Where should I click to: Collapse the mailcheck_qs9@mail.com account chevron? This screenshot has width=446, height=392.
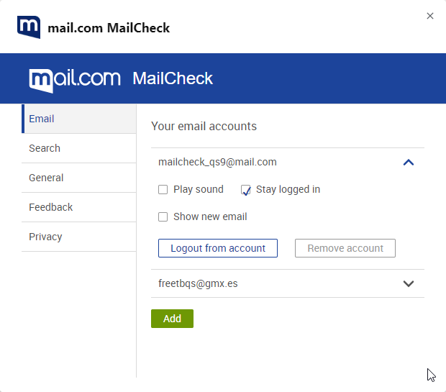coord(409,163)
